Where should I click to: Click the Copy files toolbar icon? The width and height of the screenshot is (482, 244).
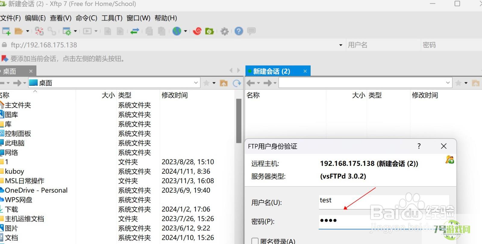[149, 31]
